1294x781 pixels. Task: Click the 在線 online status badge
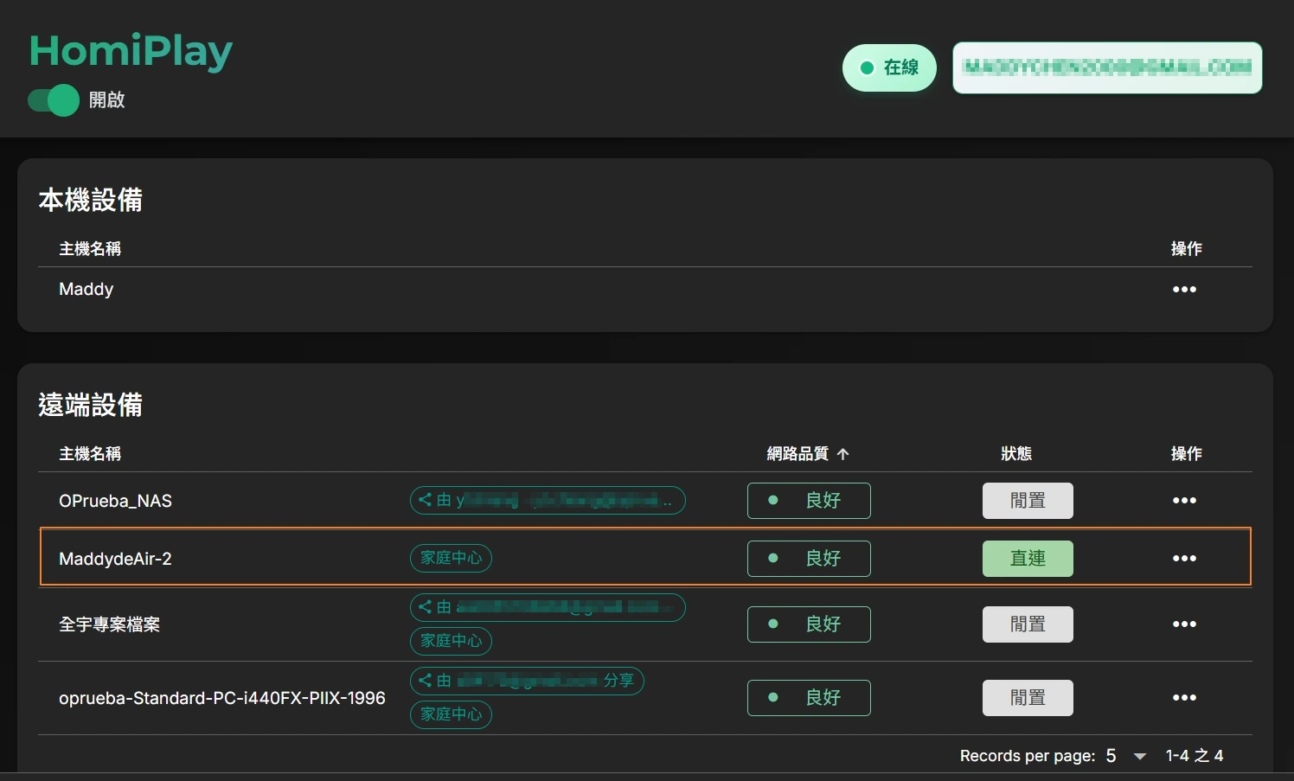[889, 67]
